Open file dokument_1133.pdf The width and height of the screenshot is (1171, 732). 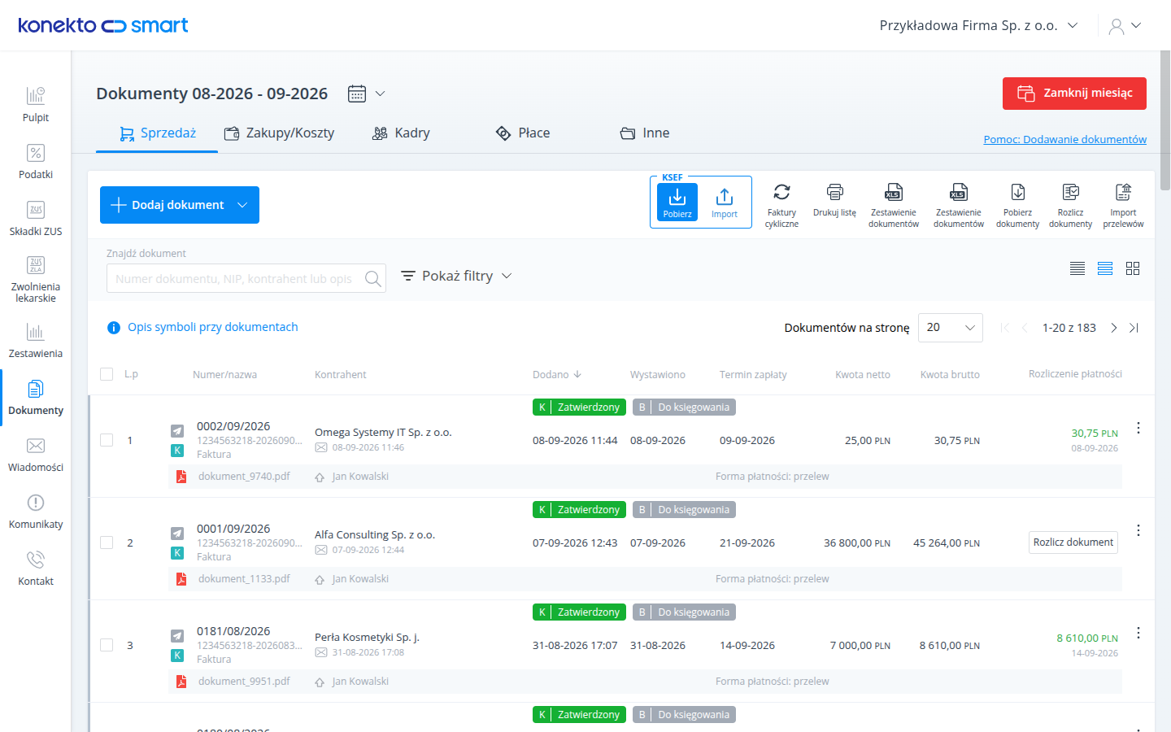(244, 579)
